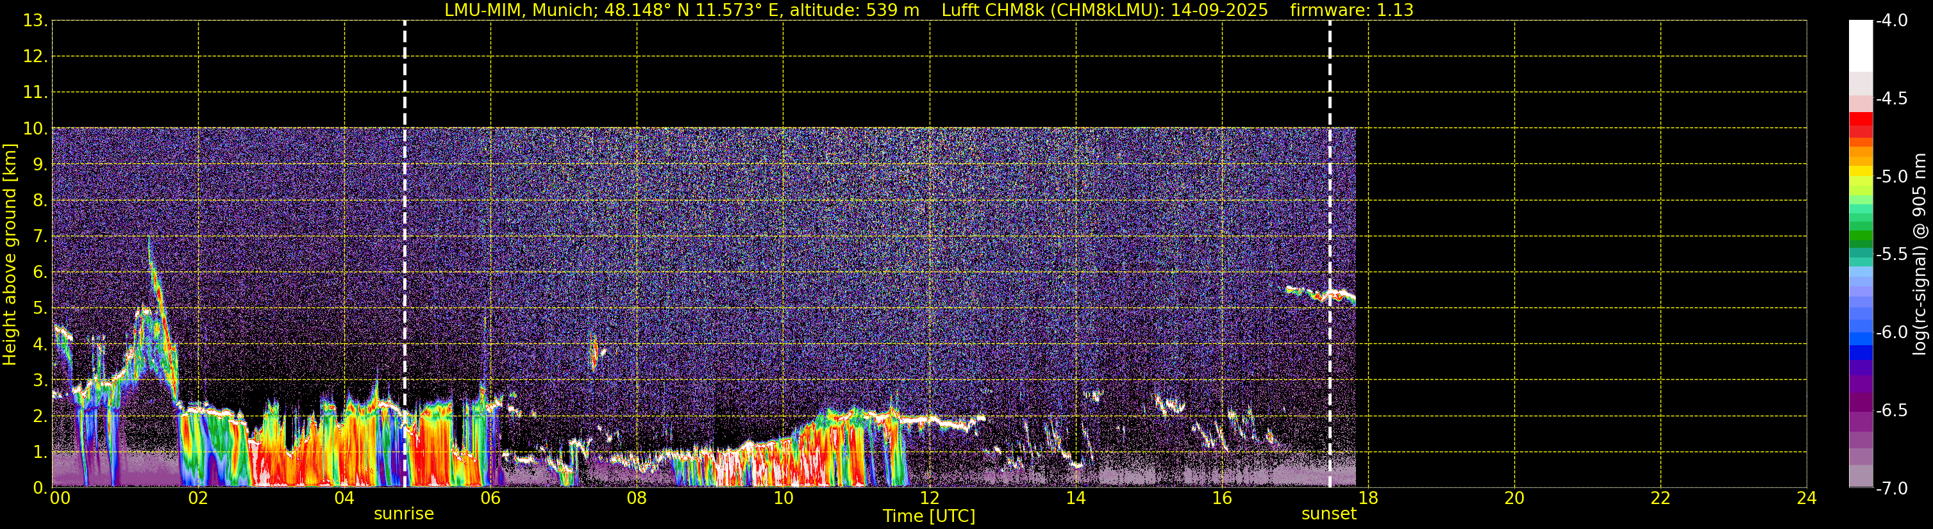Click the 'sunrise' label below the axis
1933x529 pixels.
[x=404, y=514]
